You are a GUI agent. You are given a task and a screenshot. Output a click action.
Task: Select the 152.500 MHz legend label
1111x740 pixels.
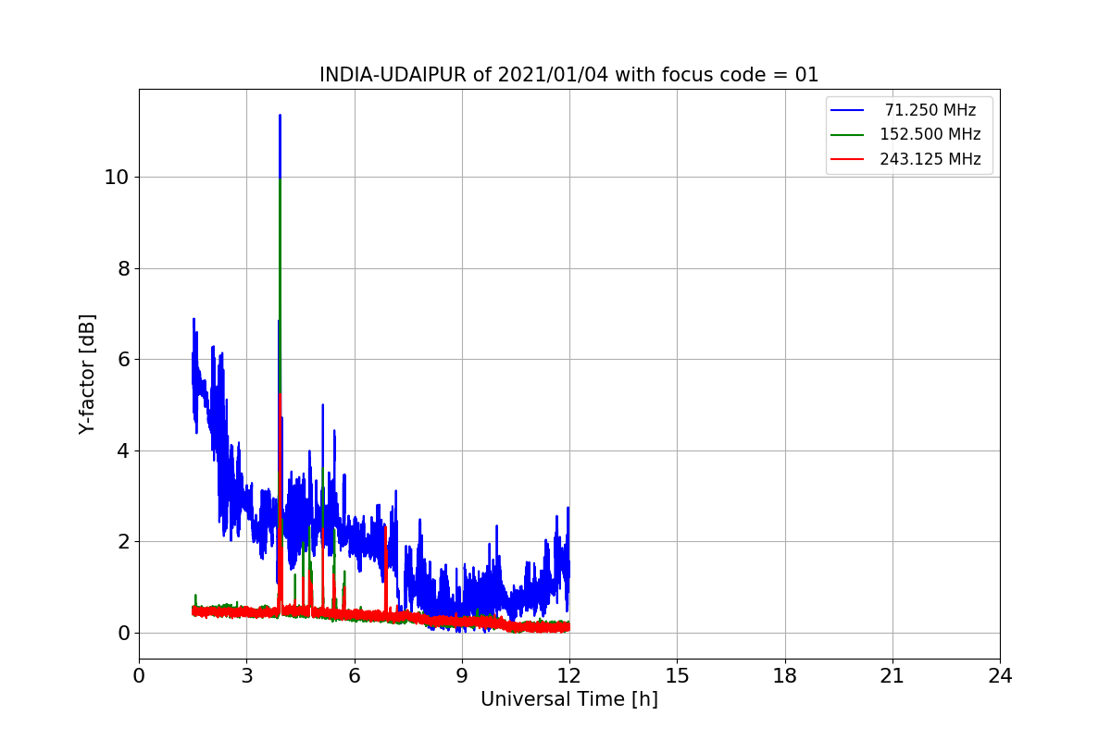click(x=930, y=134)
